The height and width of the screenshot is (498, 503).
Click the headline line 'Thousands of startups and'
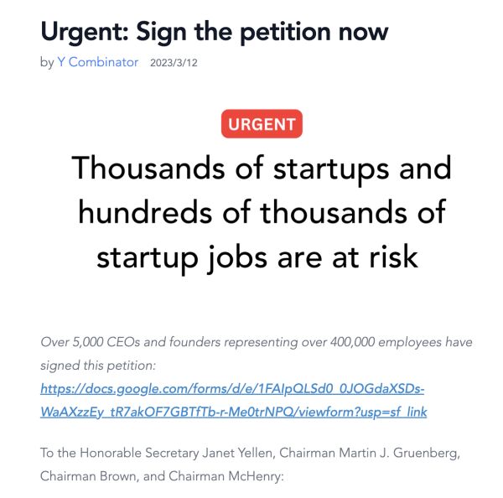[x=262, y=168]
